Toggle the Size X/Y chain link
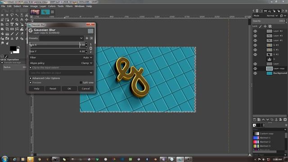 coord(91,48)
